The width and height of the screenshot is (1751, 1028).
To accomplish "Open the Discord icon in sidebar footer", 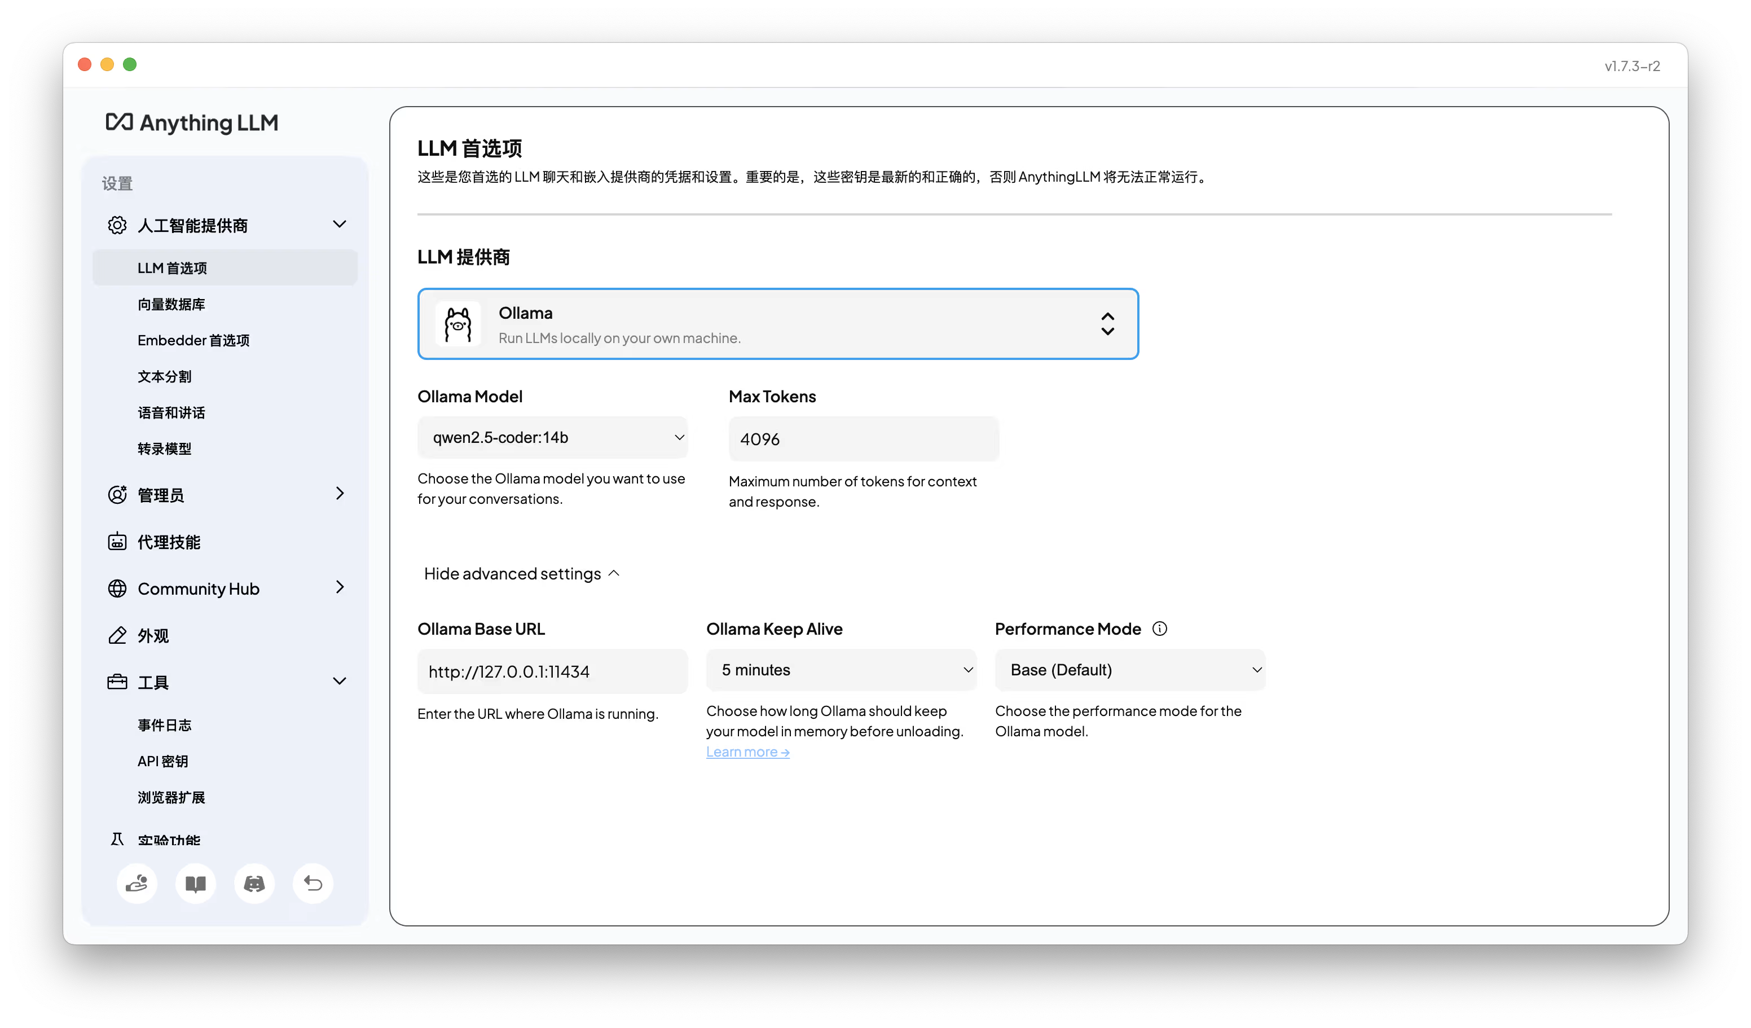I will pyautogui.click(x=254, y=884).
